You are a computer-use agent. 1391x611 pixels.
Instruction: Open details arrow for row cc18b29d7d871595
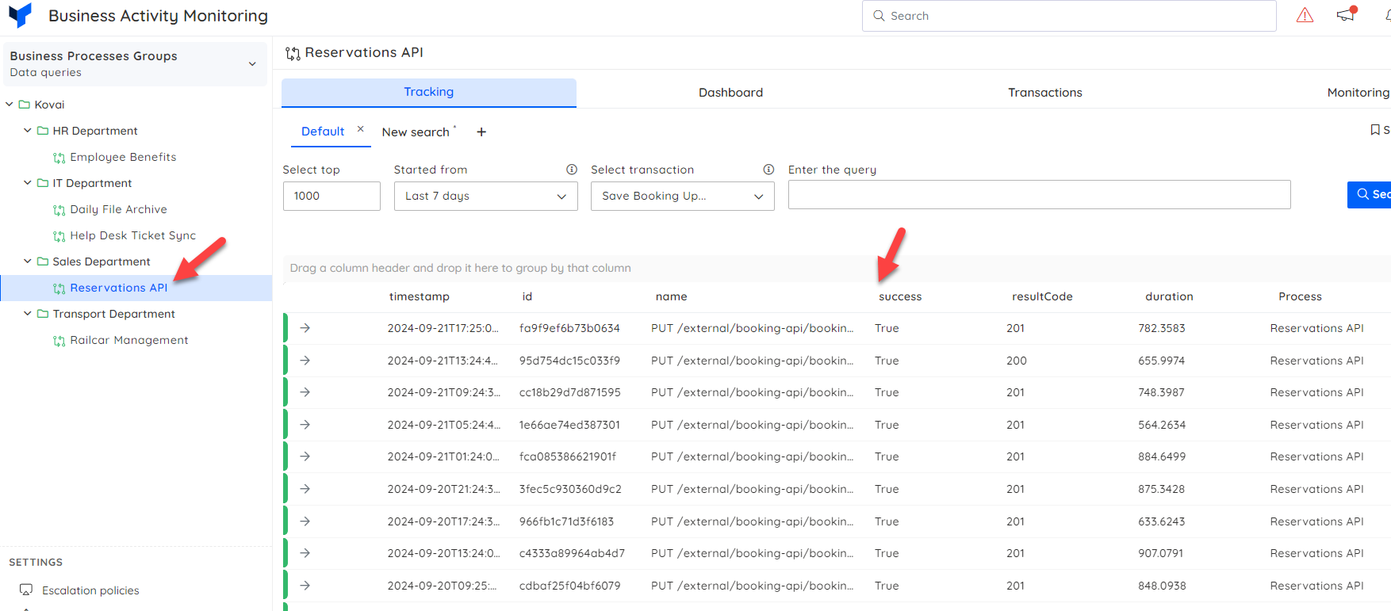305,392
